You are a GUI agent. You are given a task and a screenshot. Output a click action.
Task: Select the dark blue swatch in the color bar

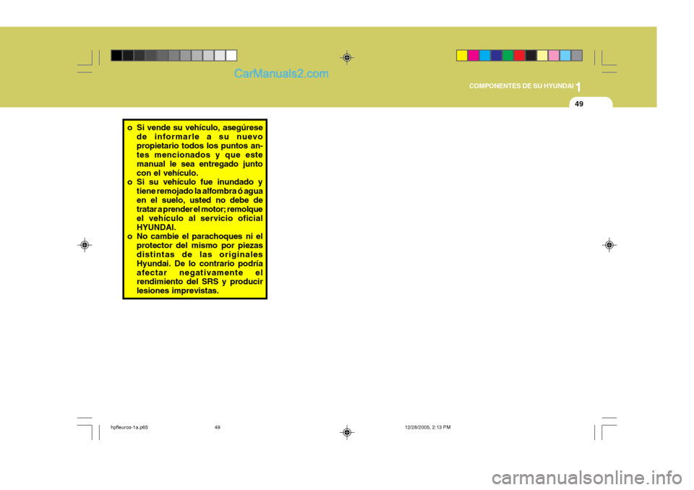pyautogui.click(x=497, y=56)
